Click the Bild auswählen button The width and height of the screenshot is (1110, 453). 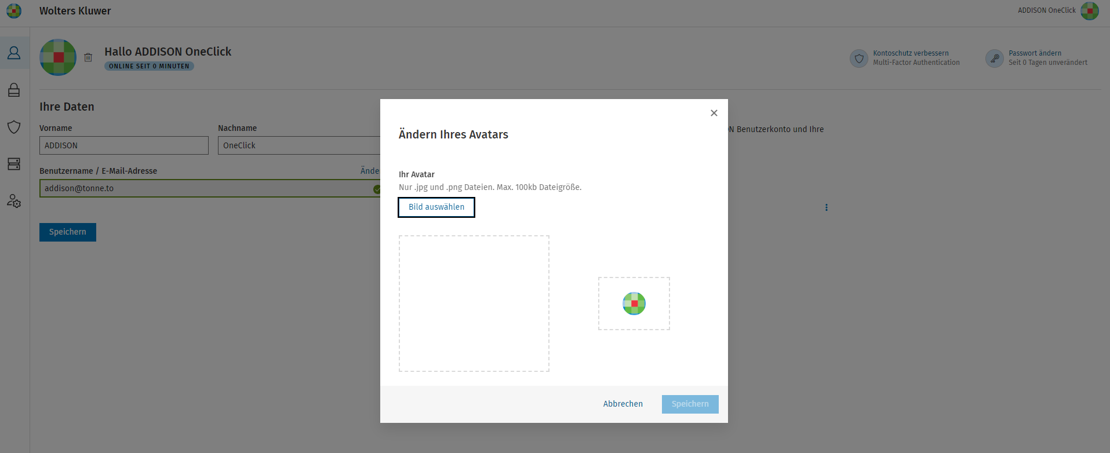coord(436,207)
